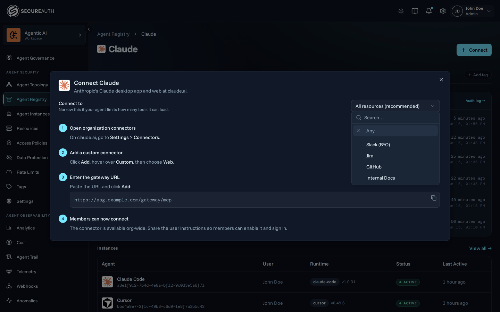Click Agent column header
The height and width of the screenshot is (312, 500).
[x=108, y=264]
